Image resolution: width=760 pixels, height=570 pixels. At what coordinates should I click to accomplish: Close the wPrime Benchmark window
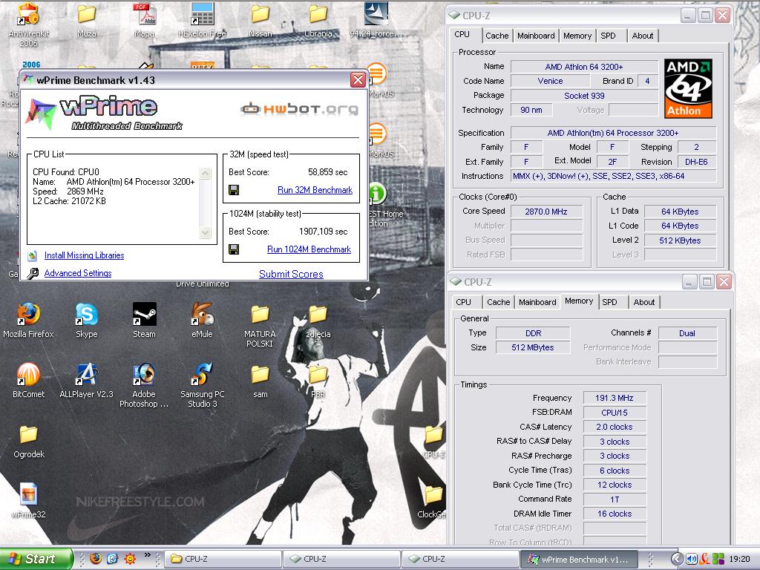tap(358, 80)
